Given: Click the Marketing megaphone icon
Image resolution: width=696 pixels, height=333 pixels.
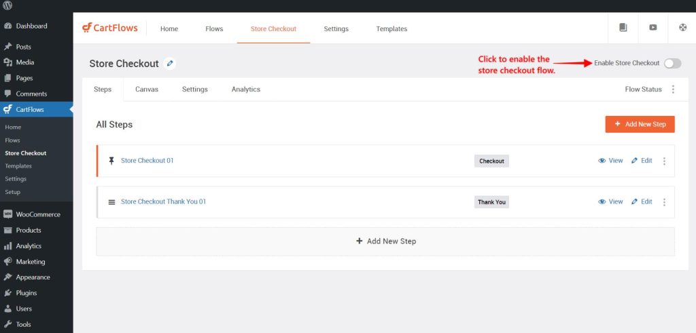Looking at the screenshot, I should (x=7, y=262).
